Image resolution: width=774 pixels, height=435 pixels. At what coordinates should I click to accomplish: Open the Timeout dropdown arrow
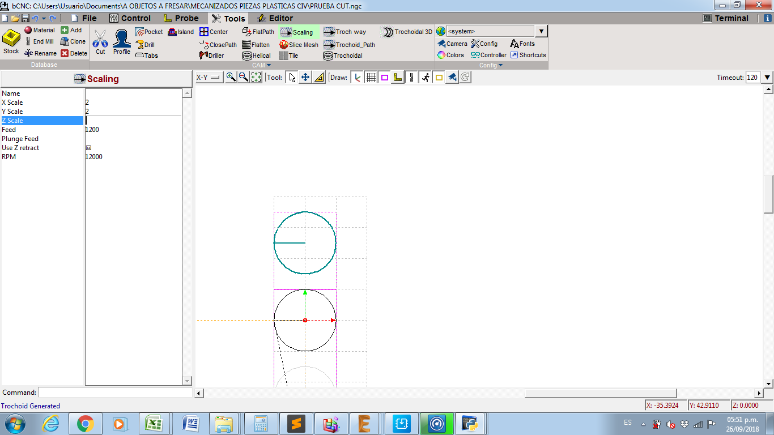(767, 78)
